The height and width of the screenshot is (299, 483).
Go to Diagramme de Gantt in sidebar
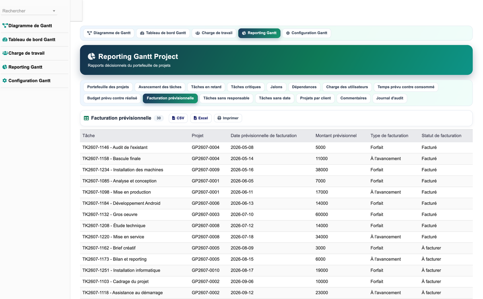click(x=30, y=26)
